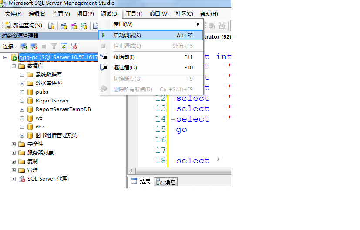This screenshot has height=230, width=360.
Task: Select the 图书租借管理系统 database
Action: click(57, 135)
